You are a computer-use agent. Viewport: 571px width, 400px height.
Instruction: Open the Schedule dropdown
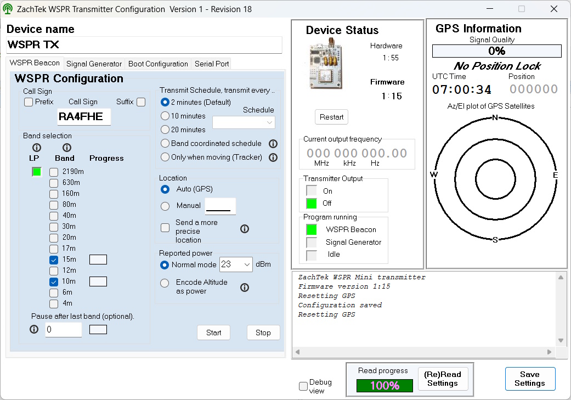click(x=244, y=123)
